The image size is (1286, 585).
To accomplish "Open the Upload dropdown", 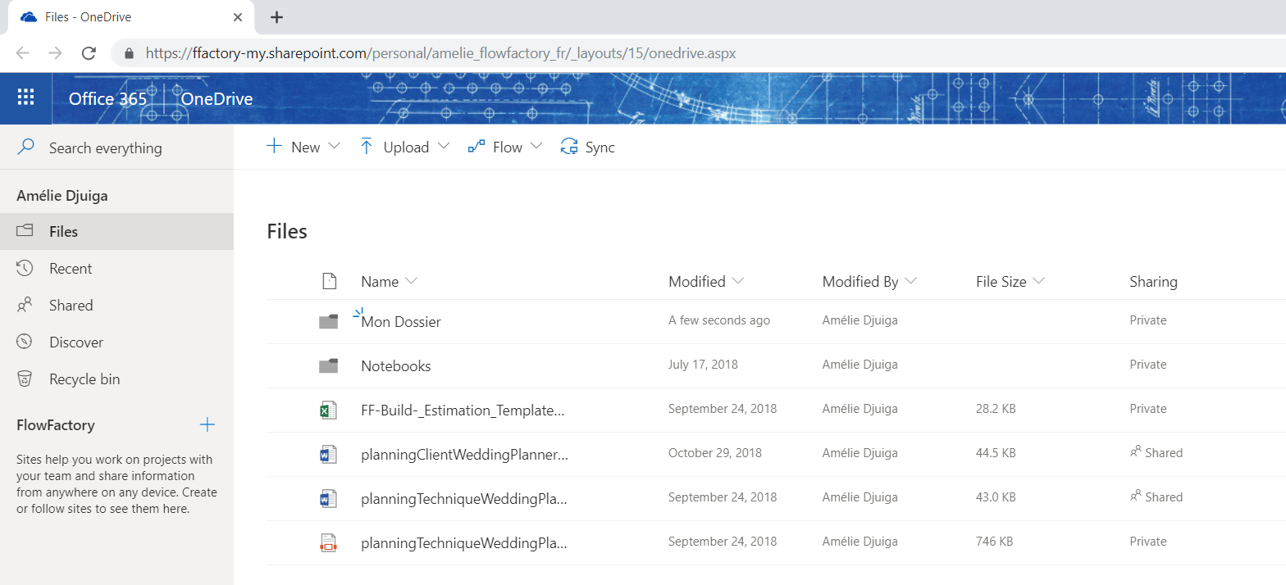I will 405,147.
